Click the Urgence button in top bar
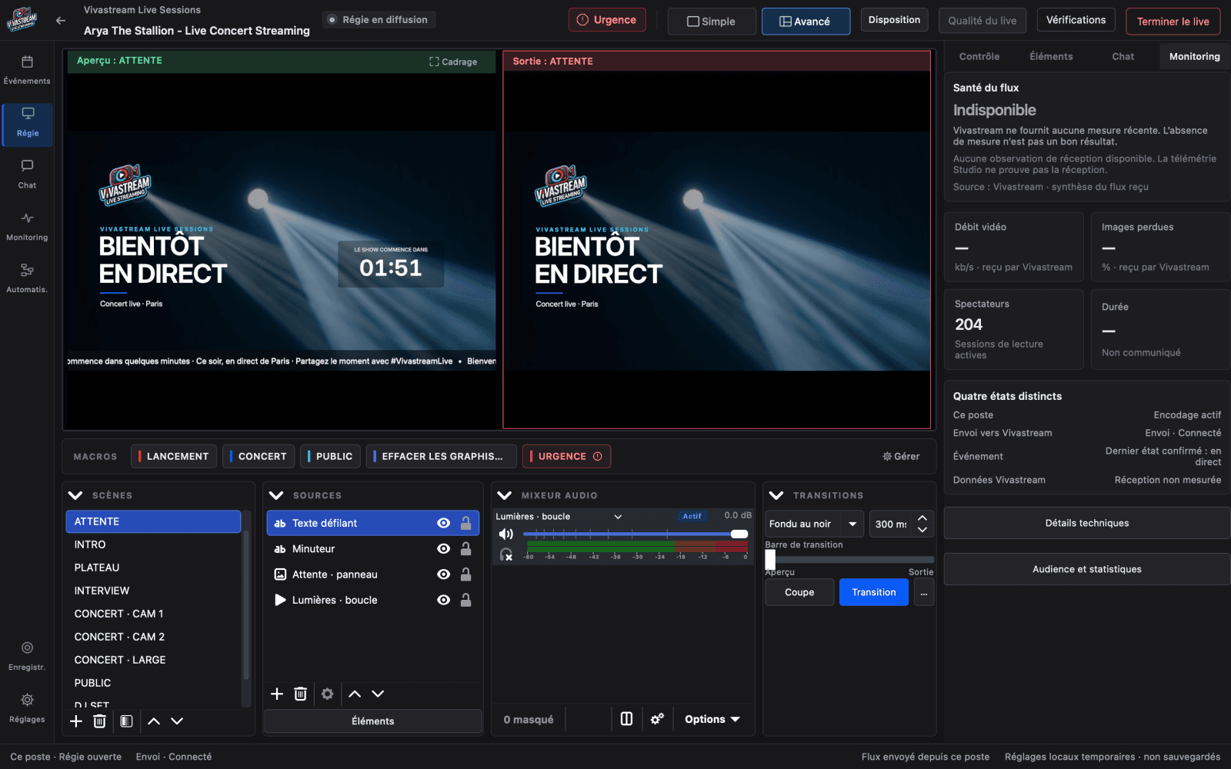Screen dimensions: 1231x769 (607, 20)
